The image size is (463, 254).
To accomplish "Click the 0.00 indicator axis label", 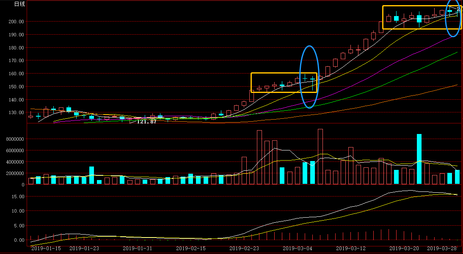I will click(x=19, y=240).
